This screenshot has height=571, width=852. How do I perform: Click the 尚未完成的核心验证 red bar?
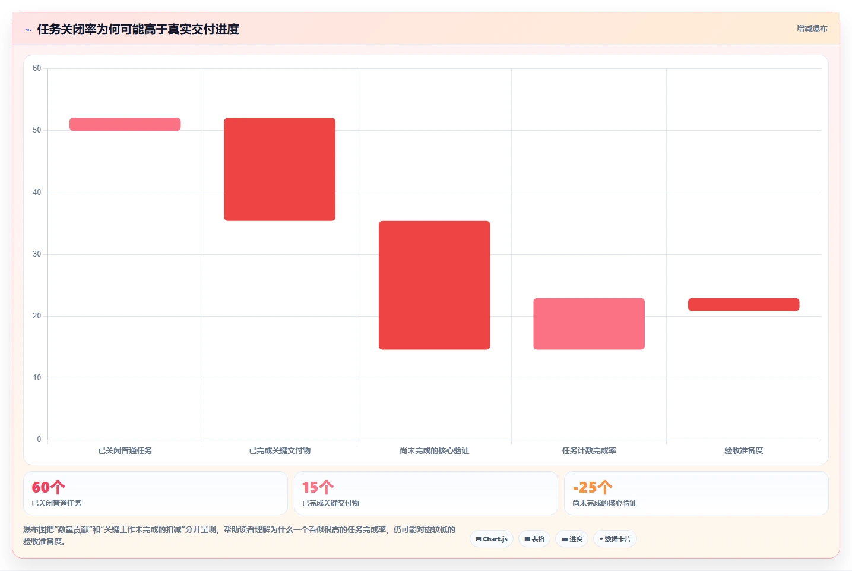pyautogui.click(x=435, y=285)
